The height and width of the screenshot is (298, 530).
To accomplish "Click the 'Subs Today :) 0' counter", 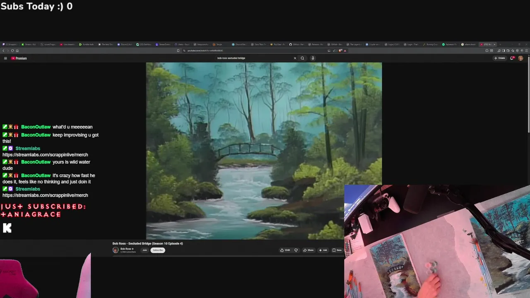I will 36,6.
